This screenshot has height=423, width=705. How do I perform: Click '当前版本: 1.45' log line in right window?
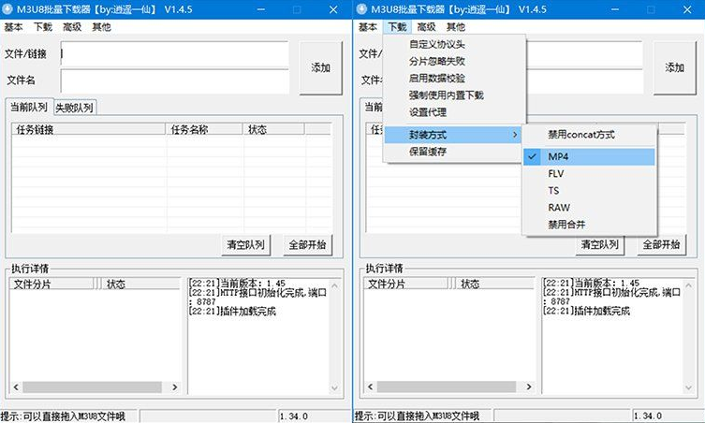coord(592,284)
